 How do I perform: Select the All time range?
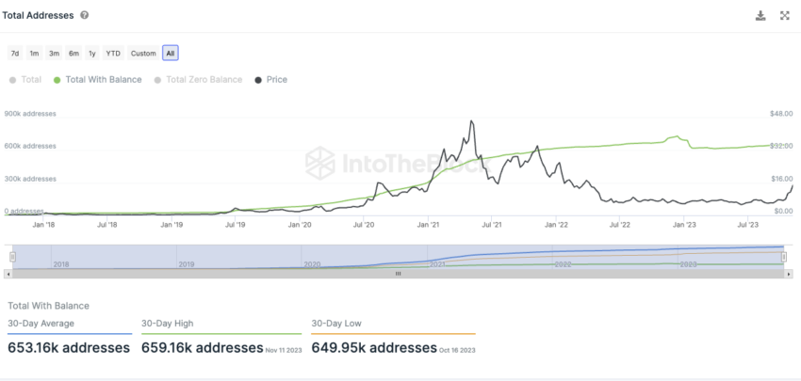171,53
